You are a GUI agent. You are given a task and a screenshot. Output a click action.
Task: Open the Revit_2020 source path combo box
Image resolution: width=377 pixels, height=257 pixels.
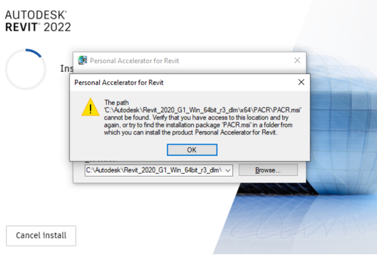point(159,170)
